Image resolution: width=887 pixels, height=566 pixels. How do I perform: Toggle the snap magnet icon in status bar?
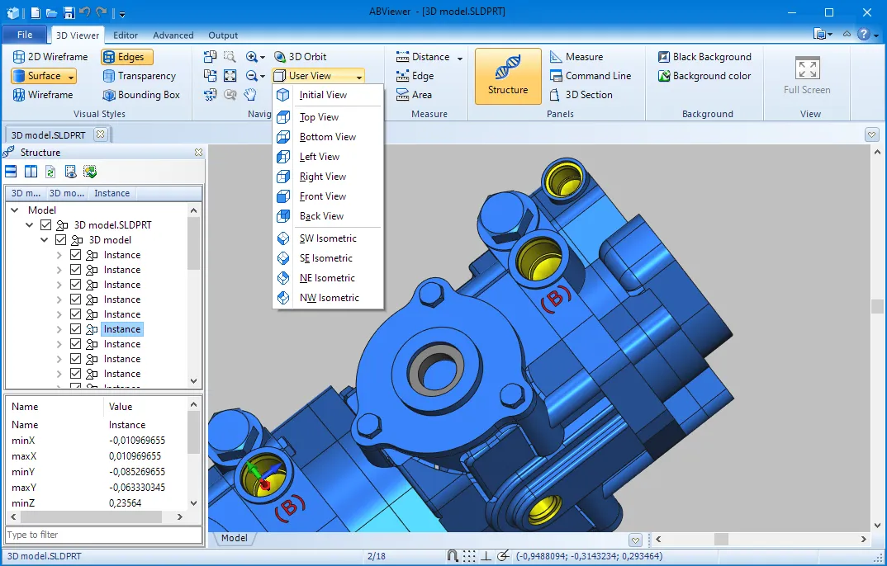click(x=453, y=556)
